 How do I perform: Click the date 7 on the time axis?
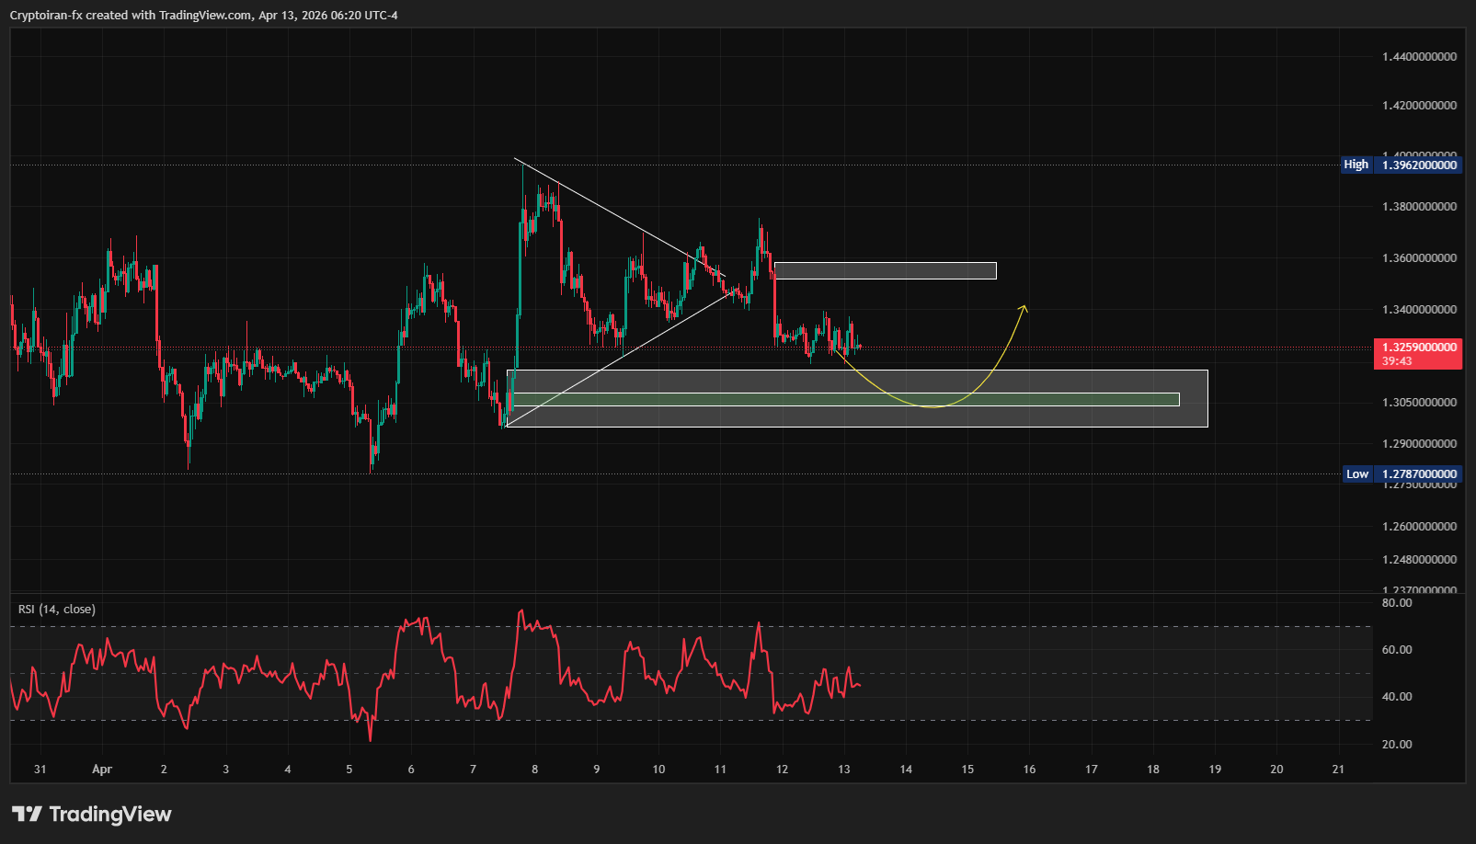(473, 770)
